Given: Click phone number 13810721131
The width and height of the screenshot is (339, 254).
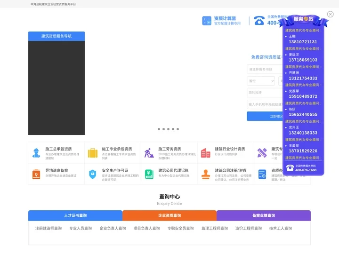Looking at the screenshot, I should coord(303,42).
